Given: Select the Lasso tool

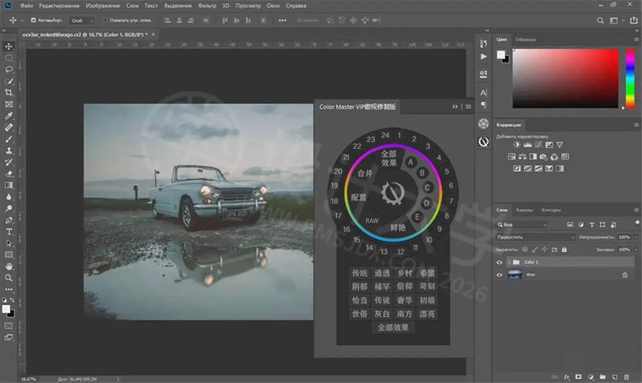Looking at the screenshot, I should point(9,70).
